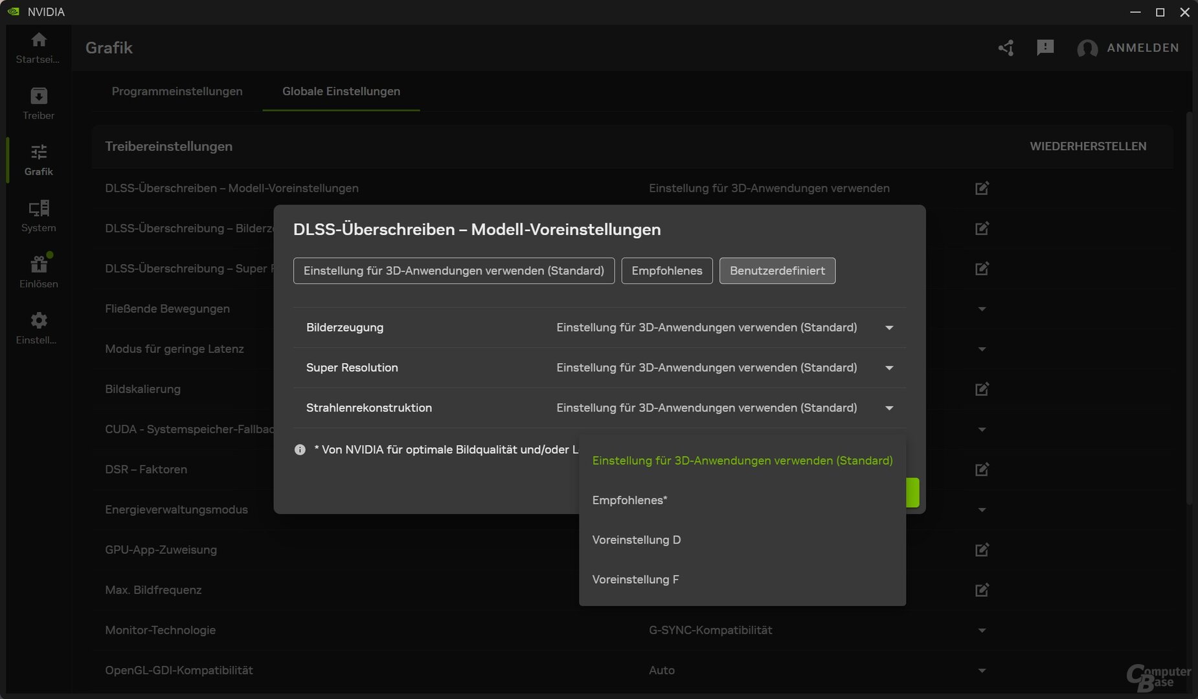Click the user avatar icon
Screen dimensions: 1198x699
point(1087,49)
